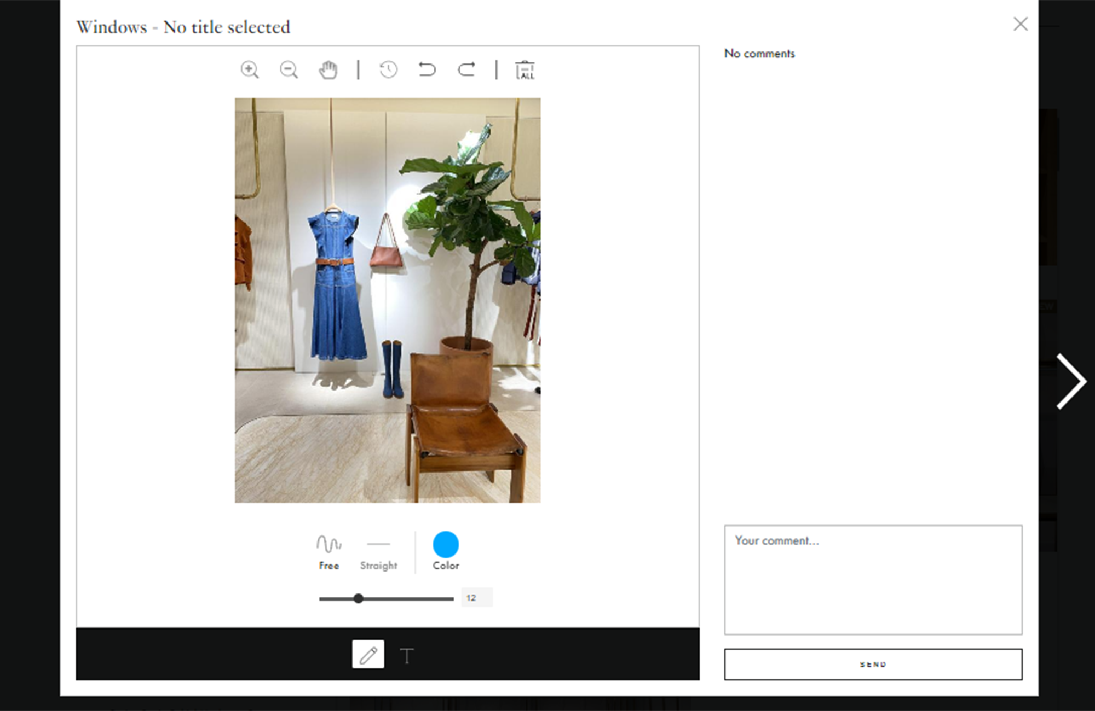
Task: Click the Windows - No title selected heading
Action: pos(185,26)
